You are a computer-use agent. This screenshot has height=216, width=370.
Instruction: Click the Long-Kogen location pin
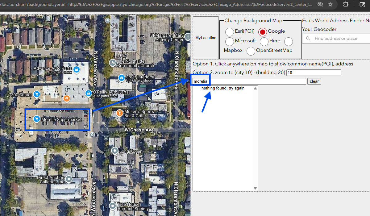click(x=115, y=151)
